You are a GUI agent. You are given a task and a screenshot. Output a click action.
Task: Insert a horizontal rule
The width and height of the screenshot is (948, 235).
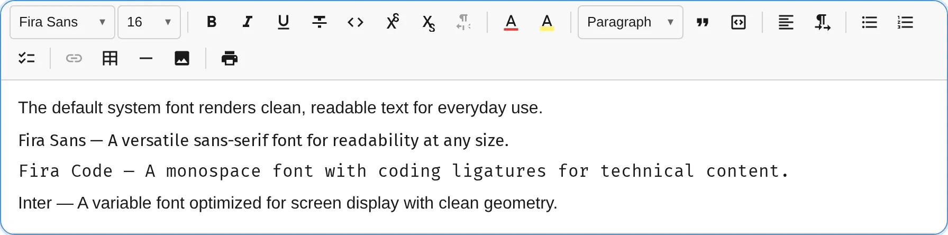146,58
